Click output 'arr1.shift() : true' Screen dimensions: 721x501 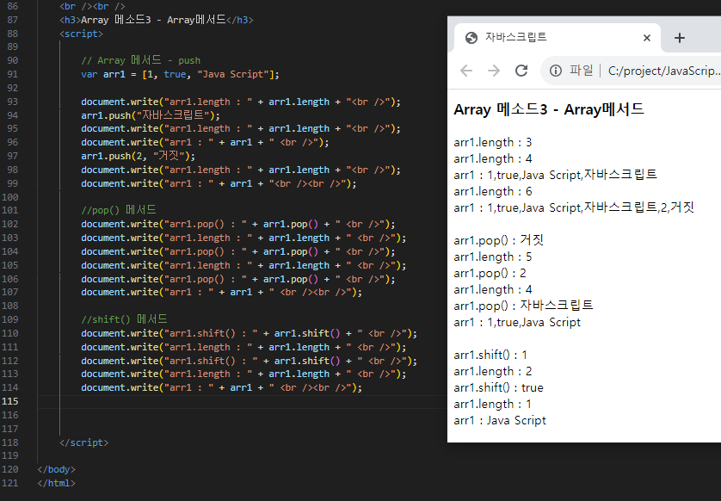[498, 388]
